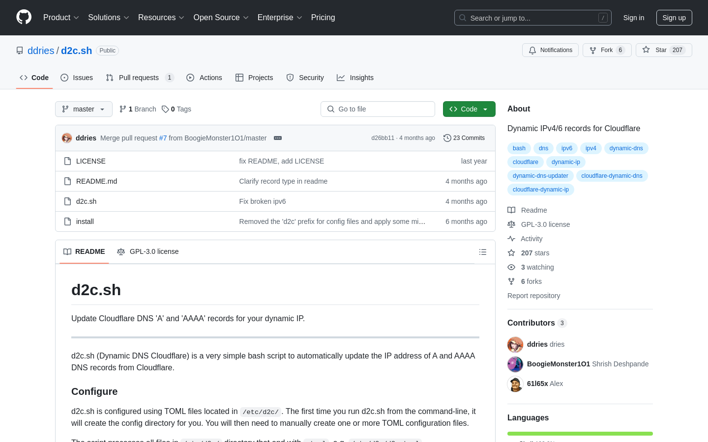Expand the commit message ellipsis button
This screenshot has width=708, height=442.
coord(278,138)
